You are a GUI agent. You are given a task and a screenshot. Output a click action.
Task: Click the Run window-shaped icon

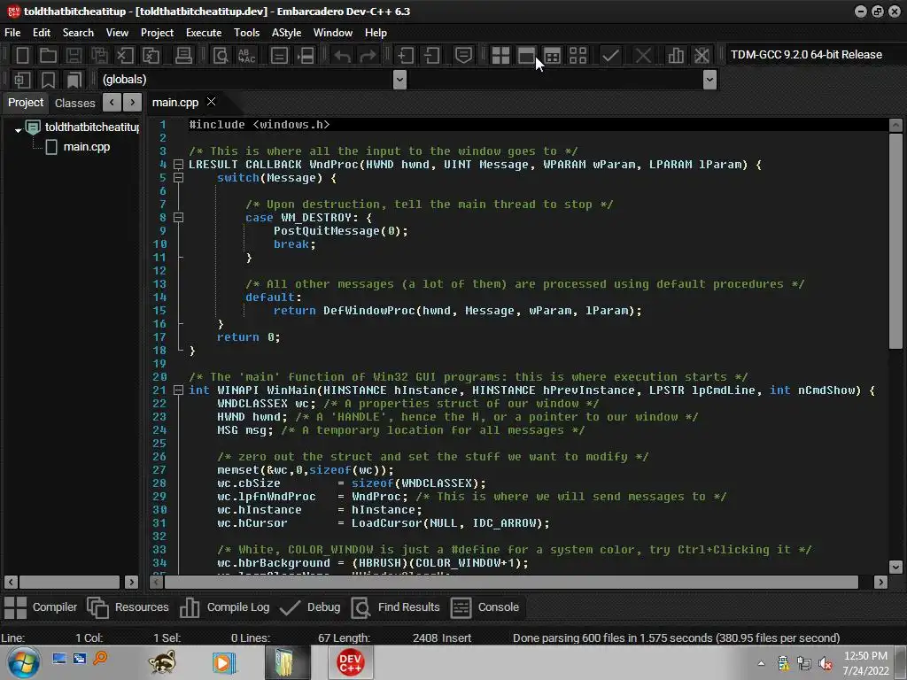[526, 56]
